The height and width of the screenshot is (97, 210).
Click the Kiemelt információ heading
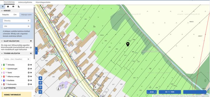tap(12, 95)
